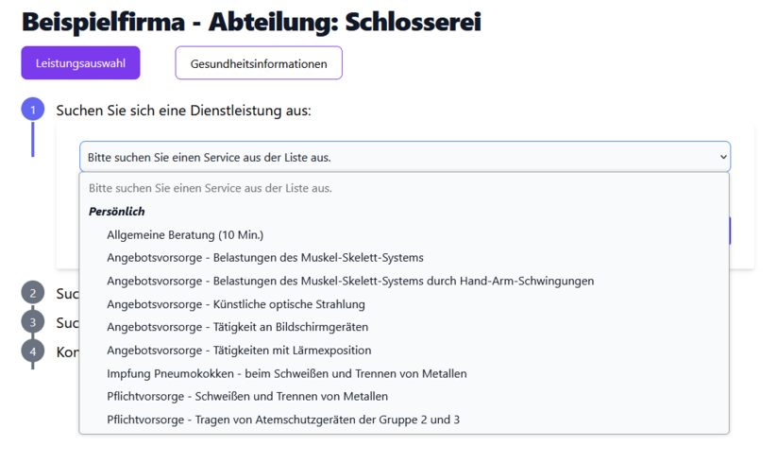This screenshot has width=777, height=463.
Task: Select Pflichtvorsorge Tragen von Atemschutzgeräten
Action: click(282, 420)
